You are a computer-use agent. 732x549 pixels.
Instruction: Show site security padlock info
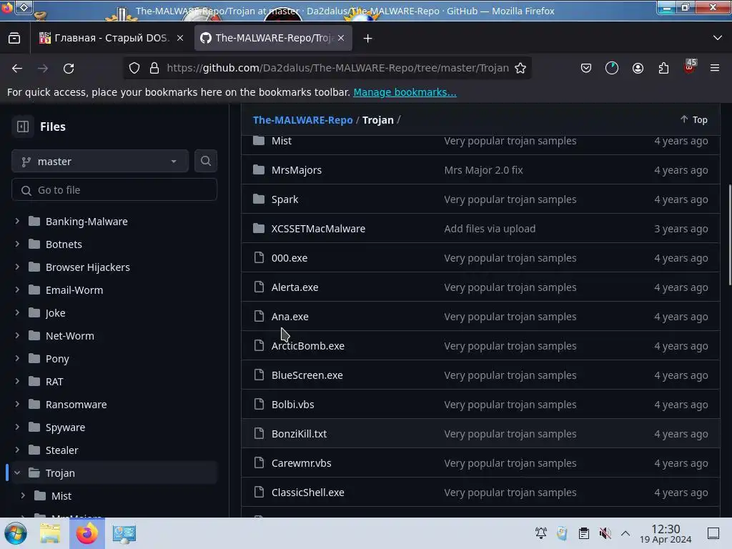[x=154, y=68]
